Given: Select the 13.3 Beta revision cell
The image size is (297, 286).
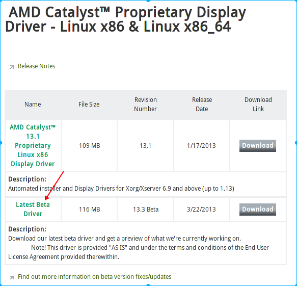Looking at the screenshot, I should pos(146,209).
